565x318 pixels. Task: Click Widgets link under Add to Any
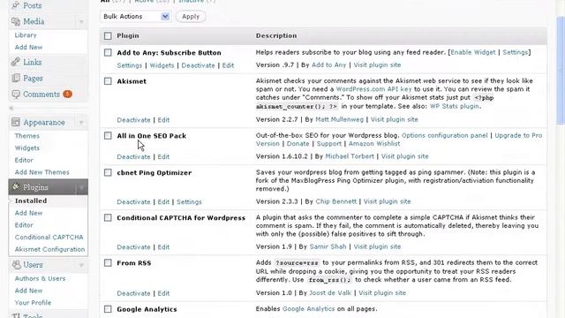pos(162,65)
